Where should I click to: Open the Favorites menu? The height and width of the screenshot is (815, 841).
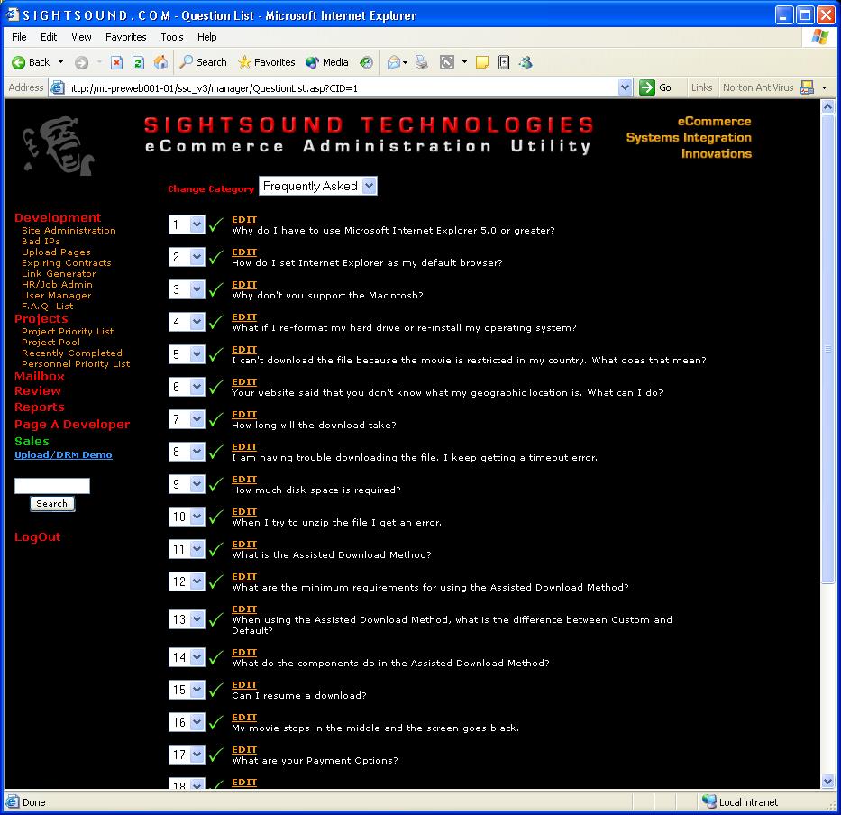126,37
